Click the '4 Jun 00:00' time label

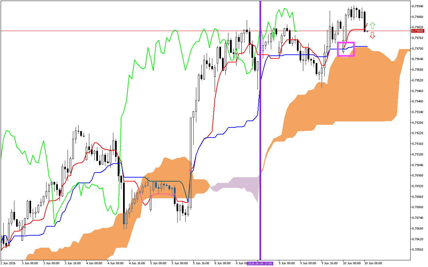94,263
